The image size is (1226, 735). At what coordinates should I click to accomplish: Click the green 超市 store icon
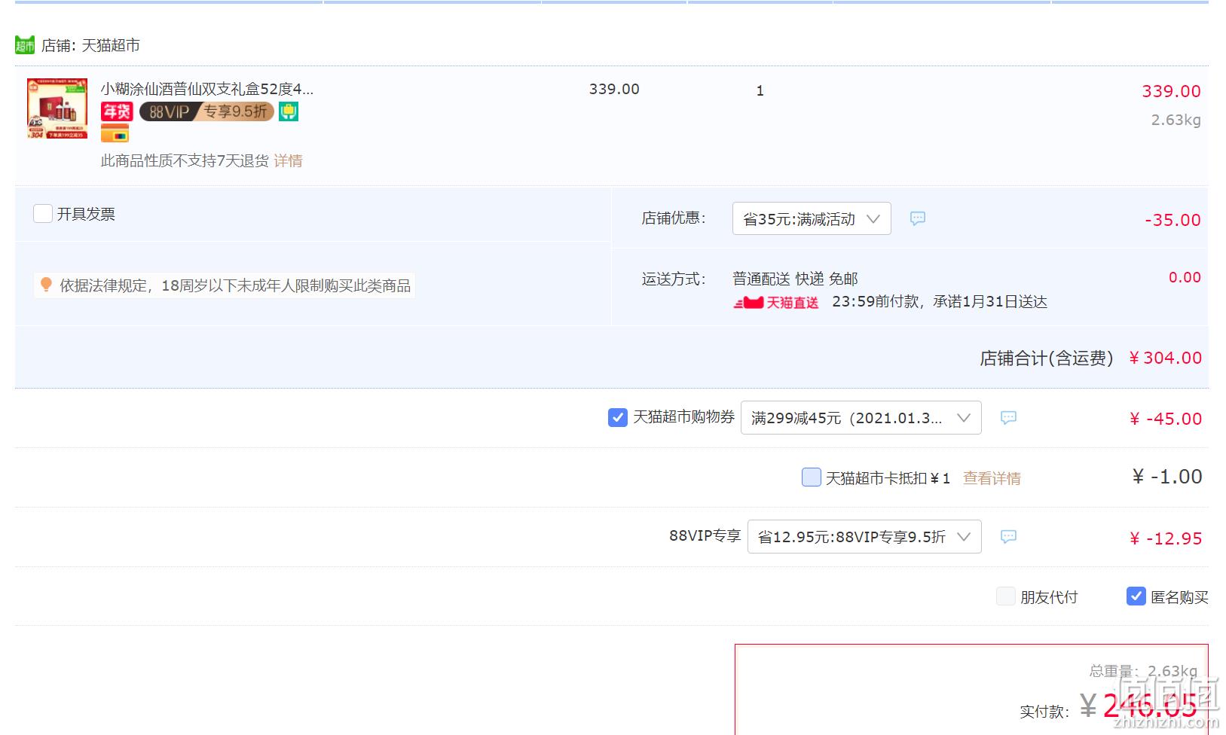tap(25, 45)
